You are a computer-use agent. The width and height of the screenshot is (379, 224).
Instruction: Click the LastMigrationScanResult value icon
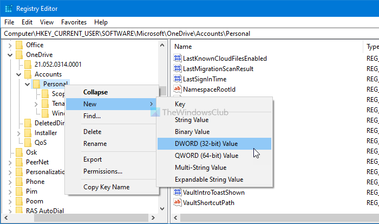point(178,69)
